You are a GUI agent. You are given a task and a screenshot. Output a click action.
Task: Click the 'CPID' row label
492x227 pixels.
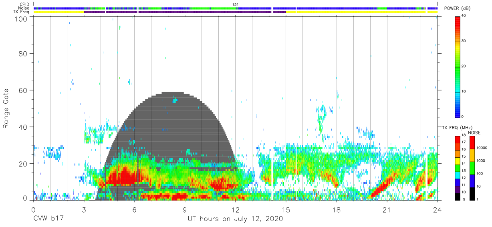click(x=24, y=4)
